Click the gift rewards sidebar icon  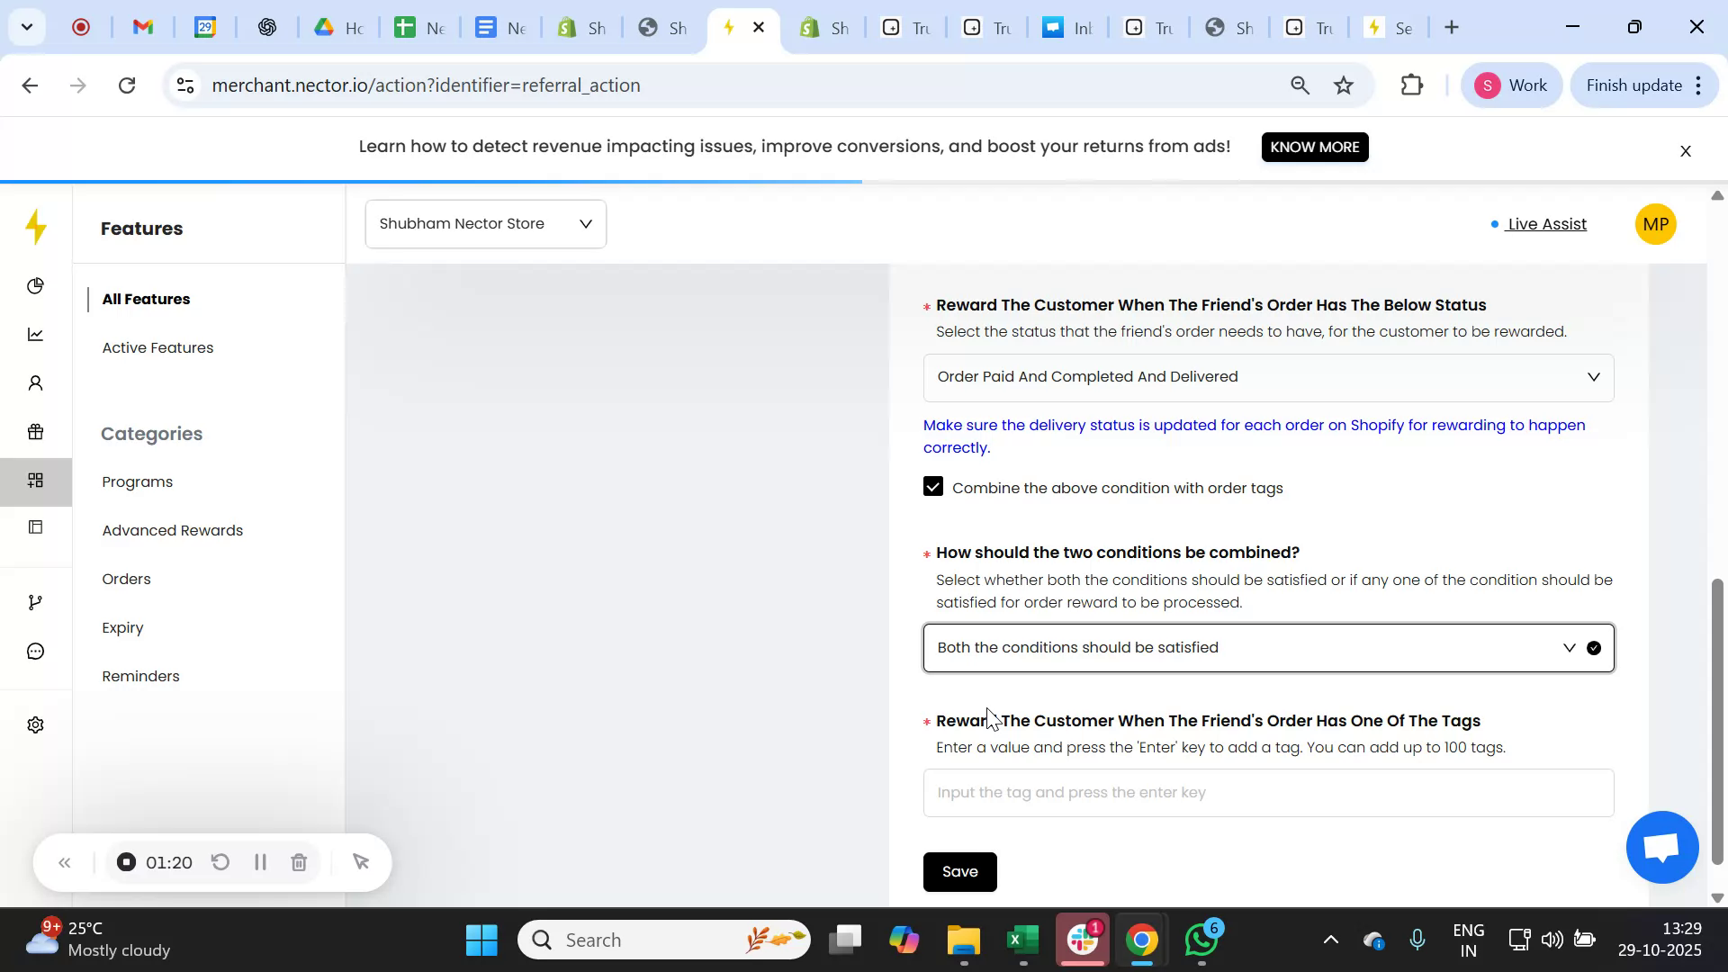pyautogui.click(x=36, y=432)
